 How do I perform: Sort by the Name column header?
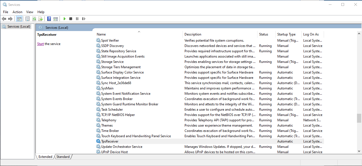tap(139, 34)
